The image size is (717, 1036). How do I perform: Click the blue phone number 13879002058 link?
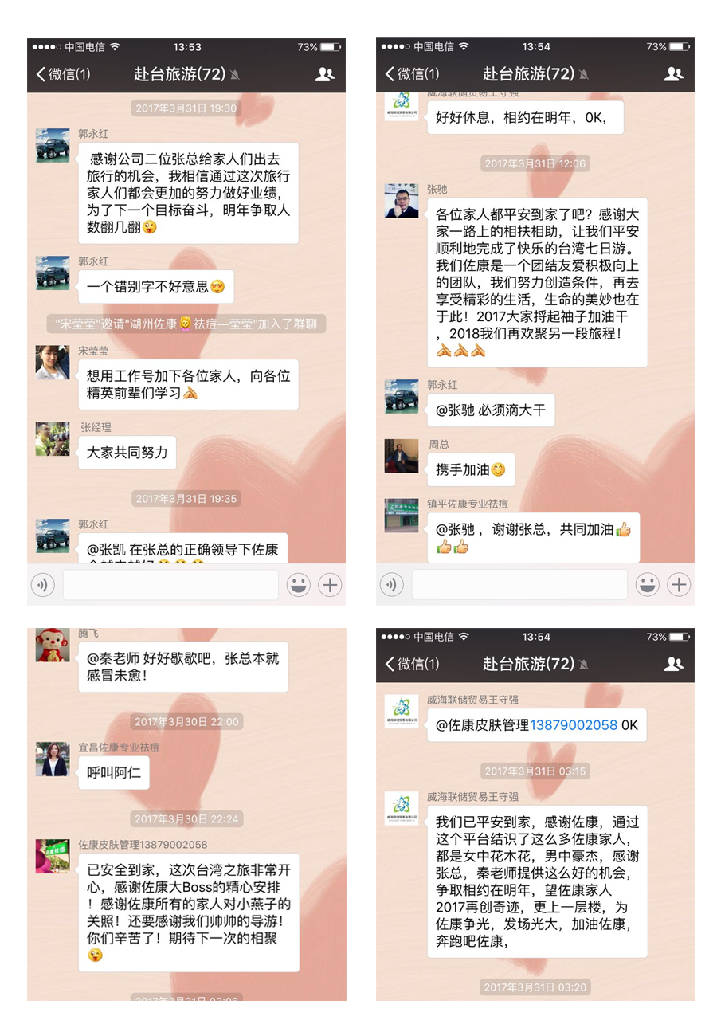coord(574,725)
